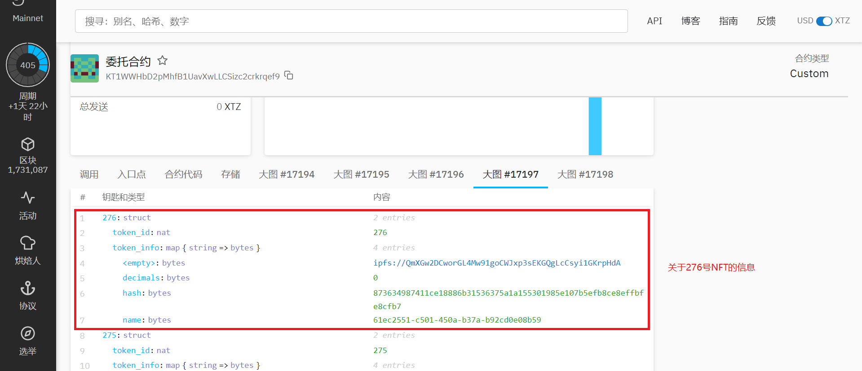Viewport: 862px width, 371px height.
Task: Click the search box for alias, hash, number
Action: [351, 21]
